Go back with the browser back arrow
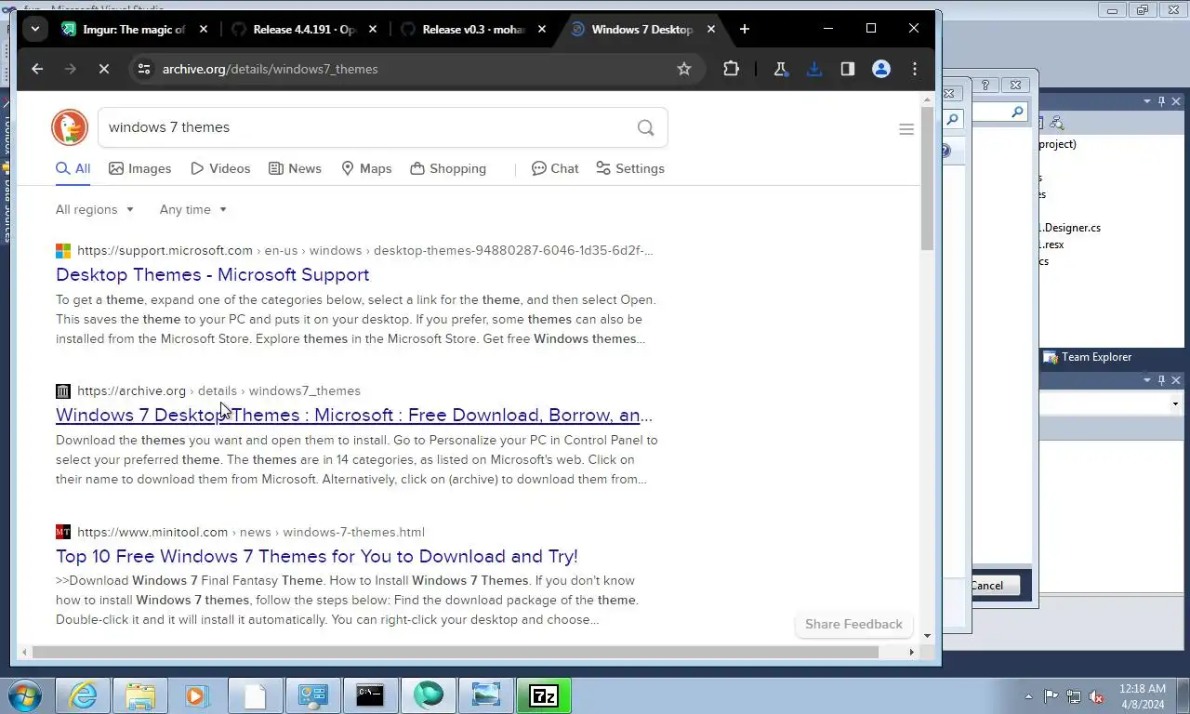This screenshot has height=714, width=1190. (37, 69)
